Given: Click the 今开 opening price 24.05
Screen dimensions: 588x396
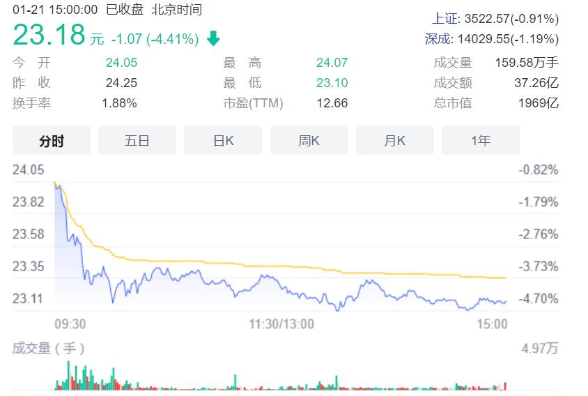Looking at the screenshot, I should [x=121, y=63].
